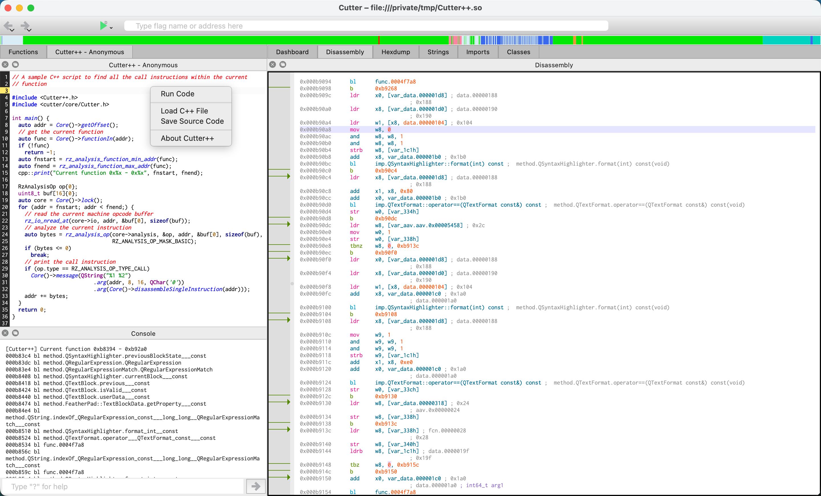Click the back navigation arrow
This screenshot has width=821, height=496.
tap(8, 25)
